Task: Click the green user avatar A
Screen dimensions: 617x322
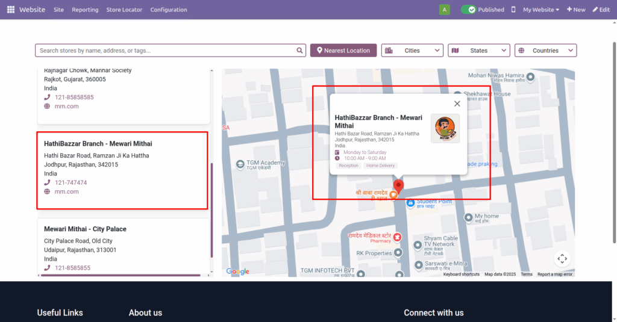Action: (x=444, y=10)
